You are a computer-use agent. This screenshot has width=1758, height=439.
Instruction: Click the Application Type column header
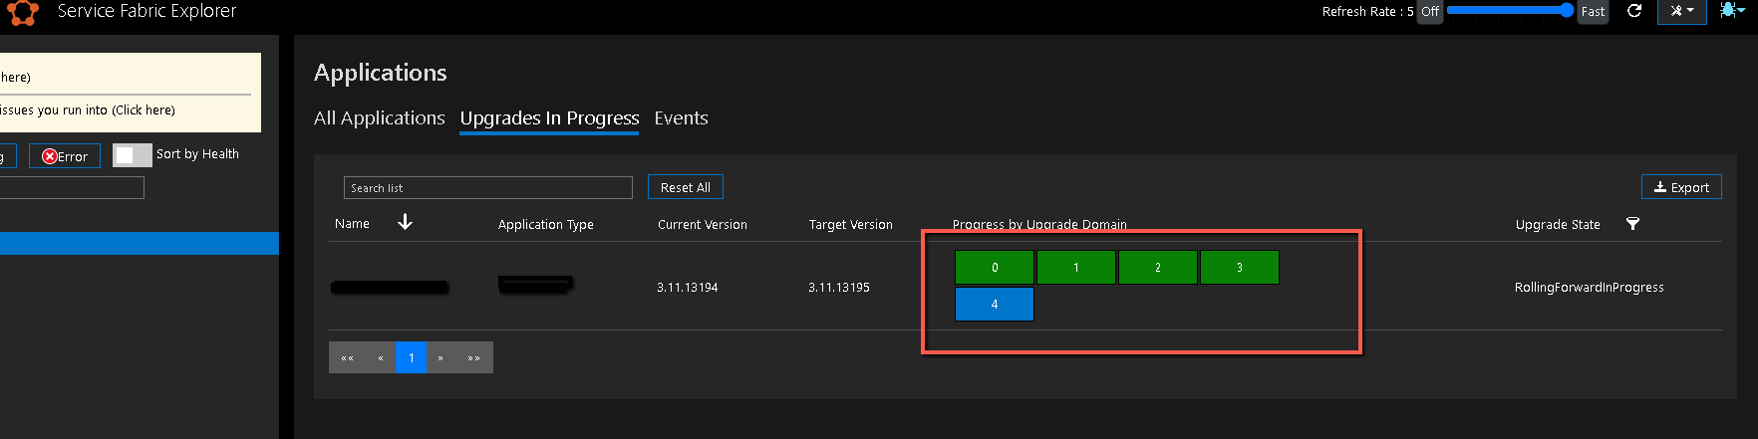546,225
